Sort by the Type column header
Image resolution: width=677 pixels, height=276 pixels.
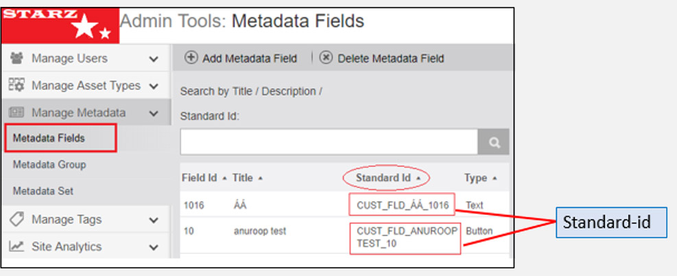pyautogui.click(x=479, y=178)
